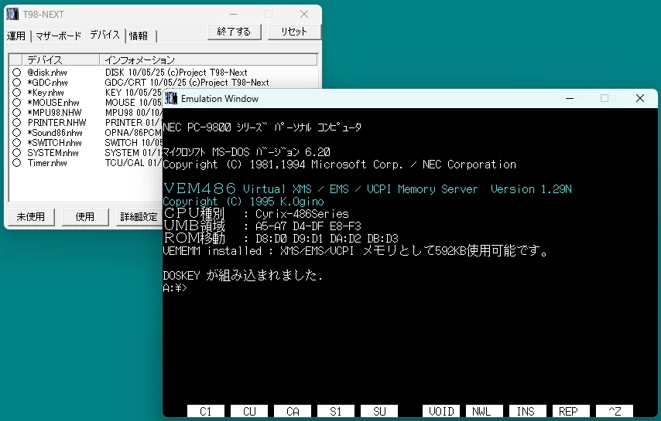Click the ^Z function key label
The image size is (661, 421).
click(615, 411)
